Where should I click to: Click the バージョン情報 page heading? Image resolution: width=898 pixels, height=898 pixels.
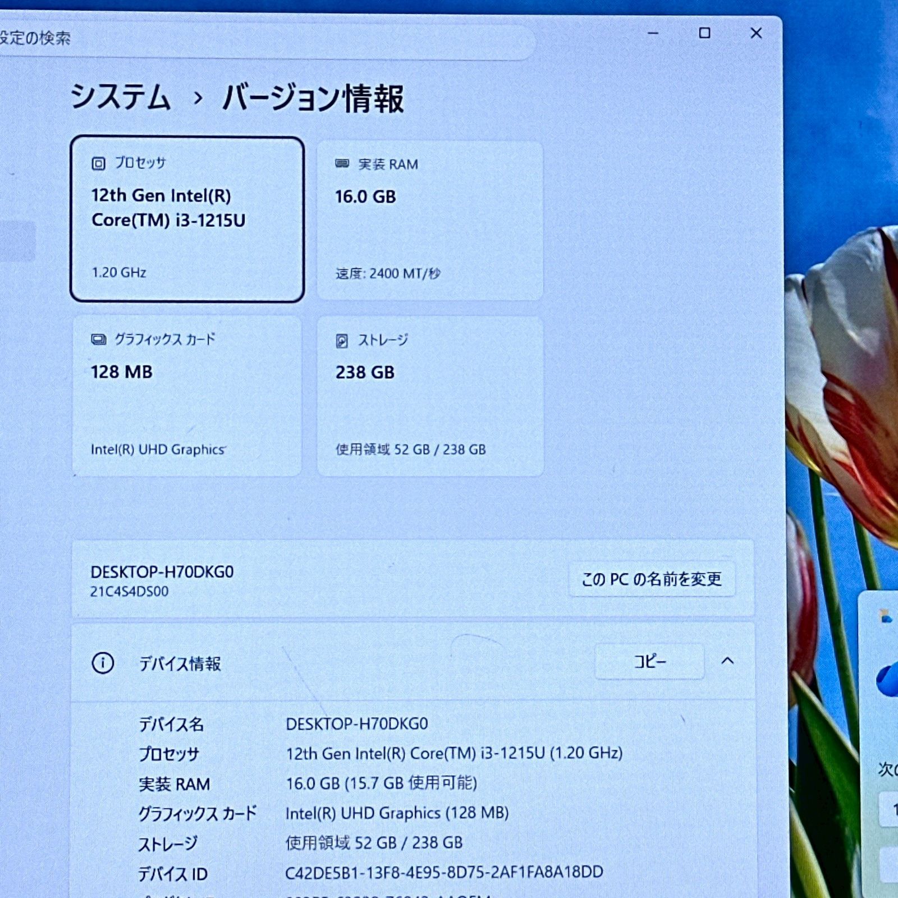[x=313, y=98]
